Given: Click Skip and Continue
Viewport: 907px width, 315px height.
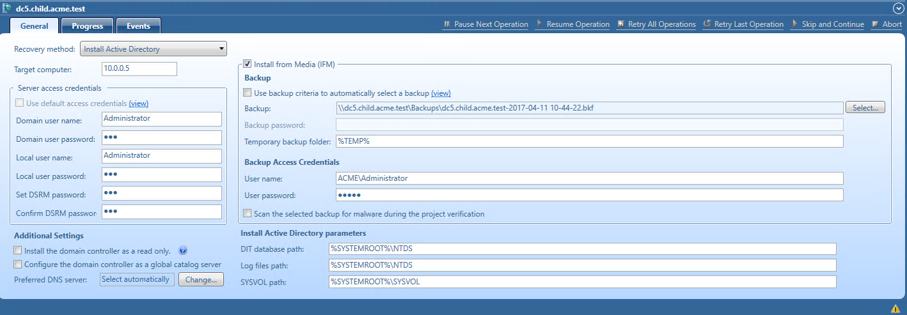Looking at the screenshot, I should pyautogui.click(x=828, y=24).
